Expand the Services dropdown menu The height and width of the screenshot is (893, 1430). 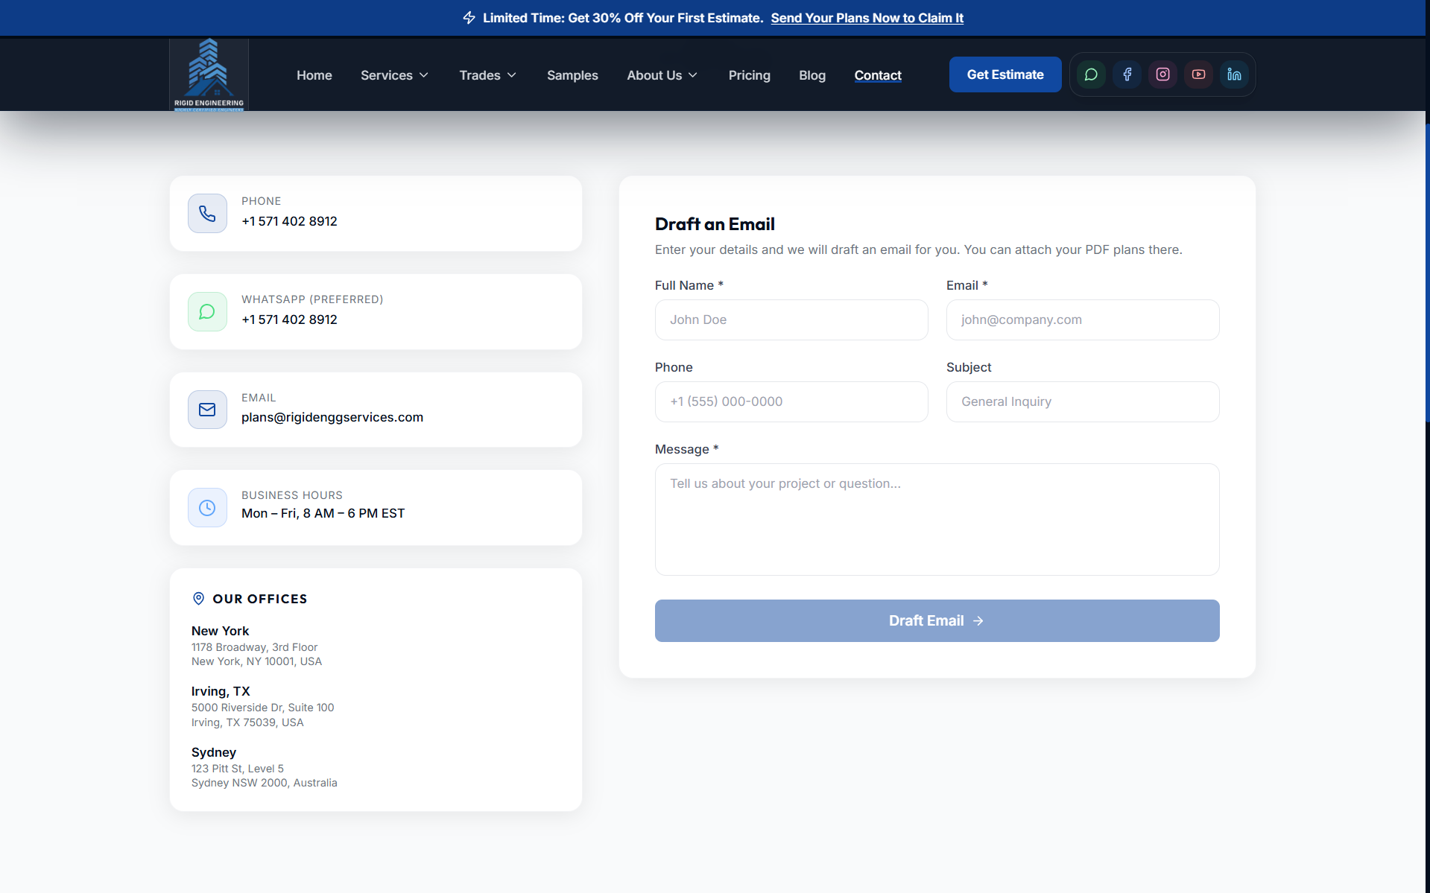click(x=395, y=75)
